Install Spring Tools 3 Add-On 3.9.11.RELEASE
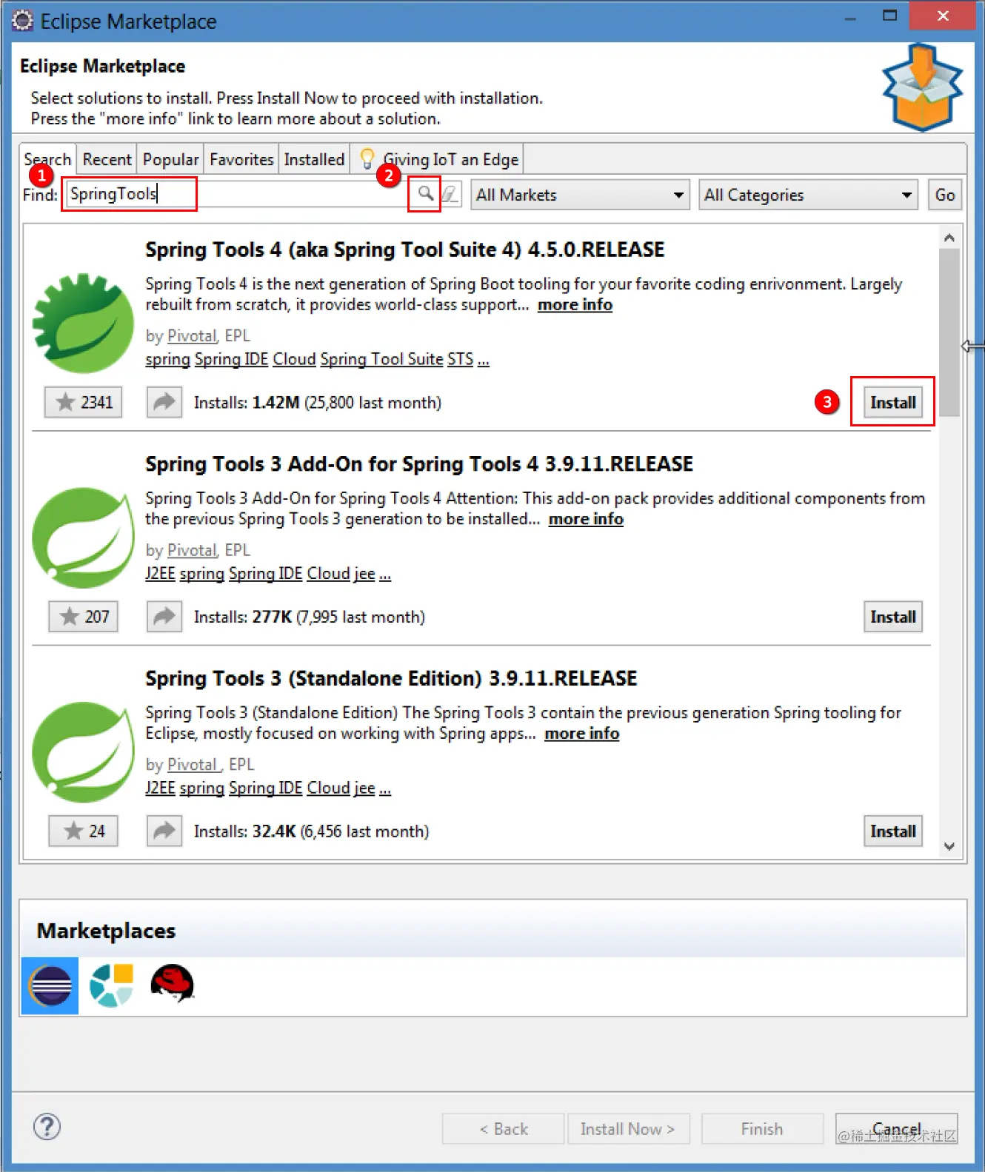Screen dimensions: 985x1172 coord(892,616)
